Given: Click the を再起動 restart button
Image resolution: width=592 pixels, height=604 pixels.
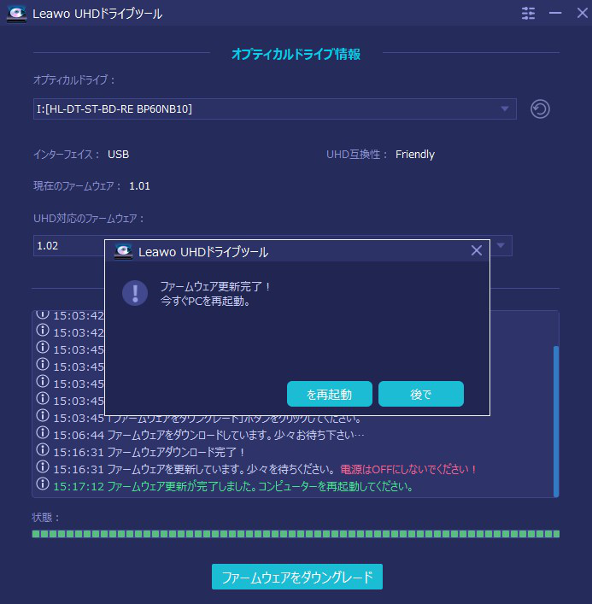Looking at the screenshot, I should click(330, 394).
